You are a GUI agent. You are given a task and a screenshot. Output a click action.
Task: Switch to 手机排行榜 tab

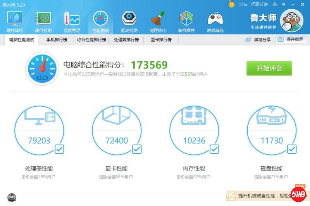pos(57,40)
